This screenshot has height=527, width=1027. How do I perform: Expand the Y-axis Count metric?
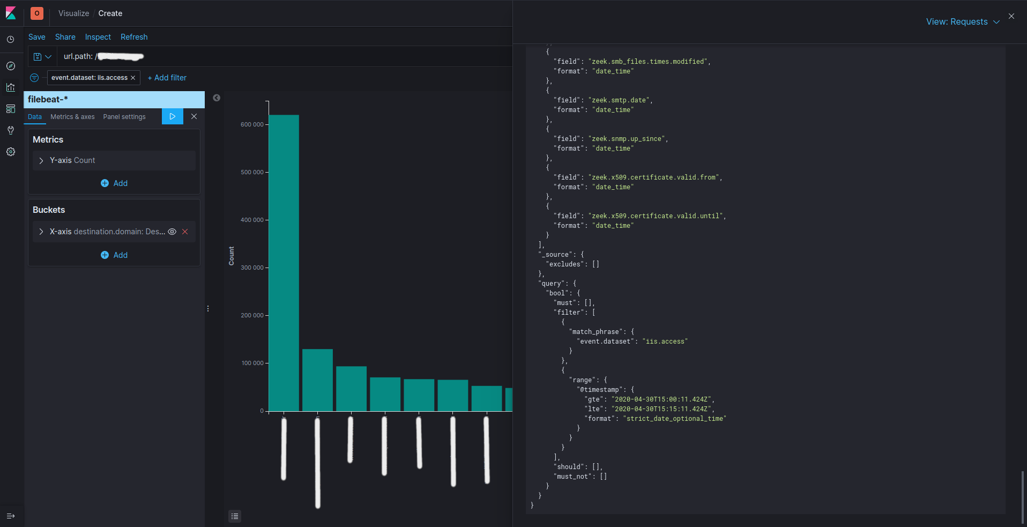pyautogui.click(x=41, y=161)
